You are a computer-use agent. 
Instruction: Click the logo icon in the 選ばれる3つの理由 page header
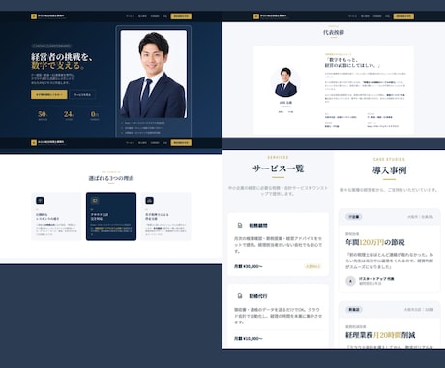click(34, 142)
